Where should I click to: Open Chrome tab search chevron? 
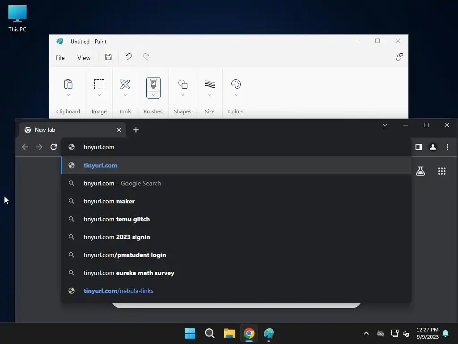click(385, 125)
